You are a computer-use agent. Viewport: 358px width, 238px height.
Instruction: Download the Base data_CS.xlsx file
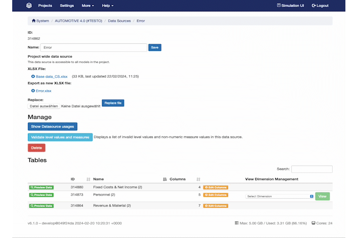point(51,77)
